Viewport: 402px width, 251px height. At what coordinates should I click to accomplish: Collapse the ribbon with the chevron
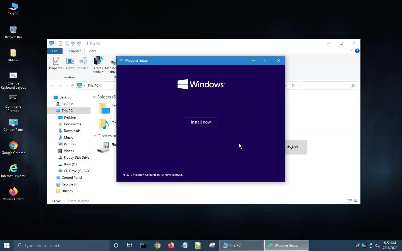pos(351,51)
